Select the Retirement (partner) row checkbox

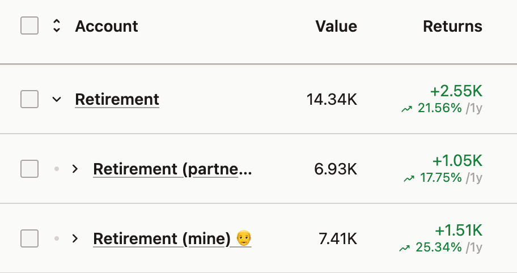tap(29, 169)
